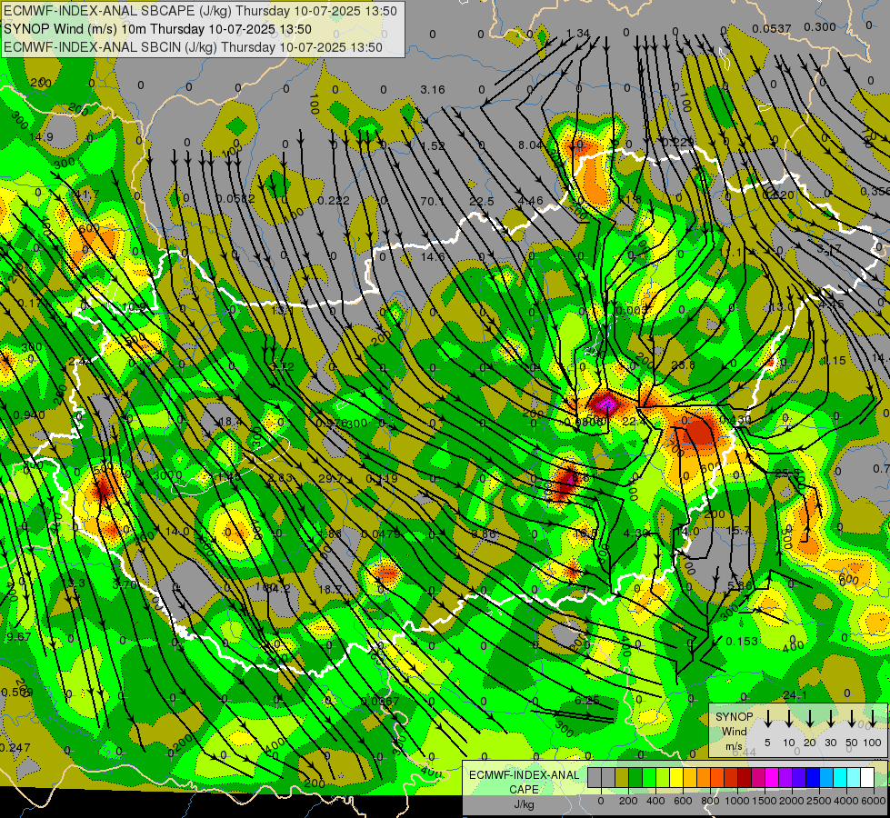Click the map value 0.430
890x818 pixels.
(x=735, y=420)
